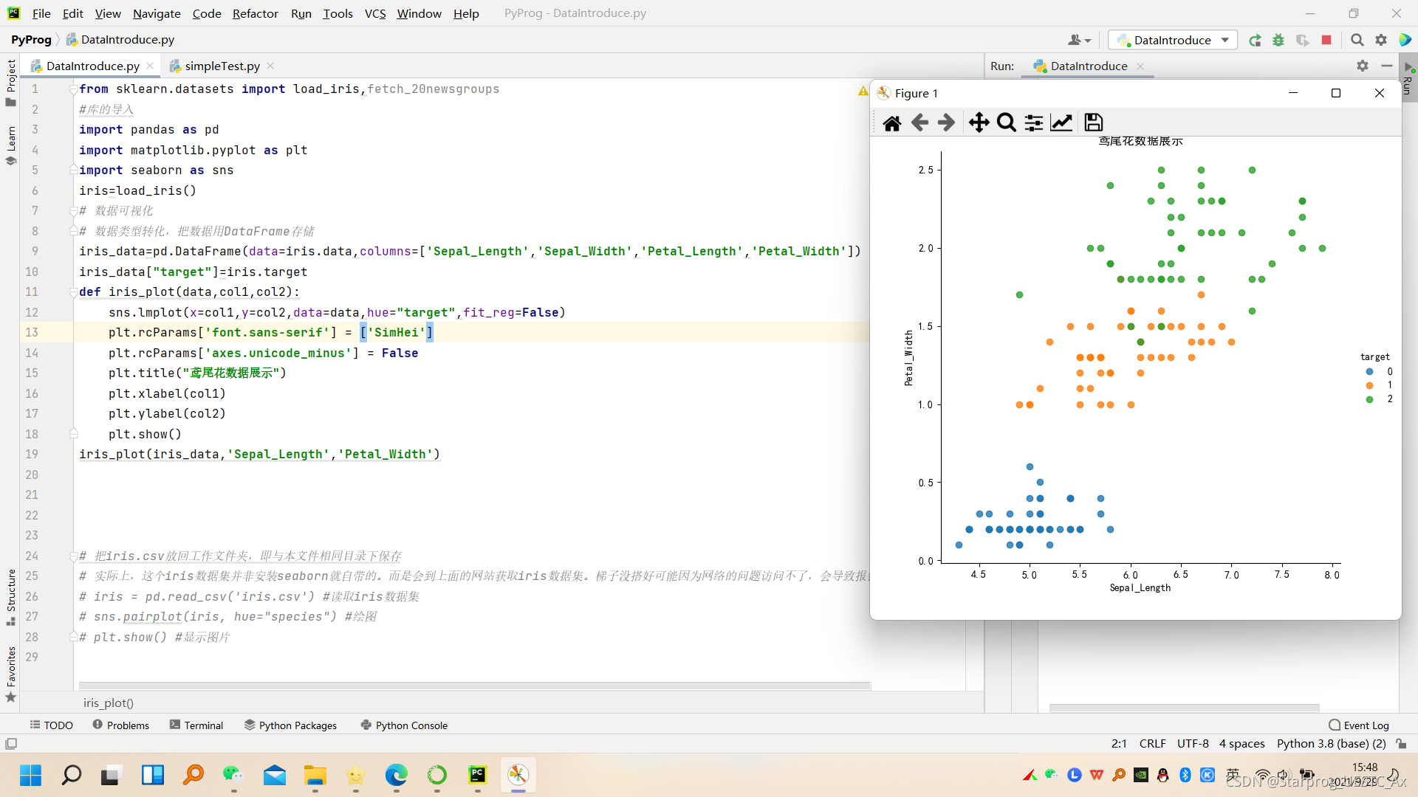The width and height of the screenshot is (1418, 797).
Task: Click the Save figure disk icon
Action: click(1093, 123)
